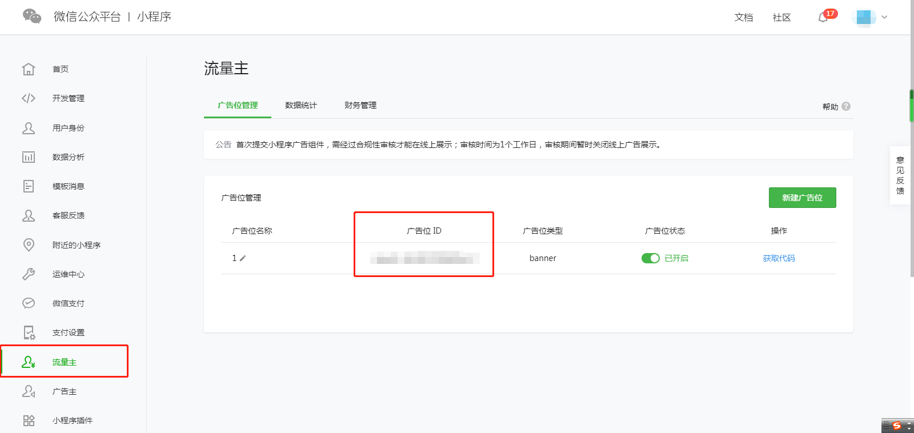Open the 小程序插件 sidebar icon

(x=29, y=420)
